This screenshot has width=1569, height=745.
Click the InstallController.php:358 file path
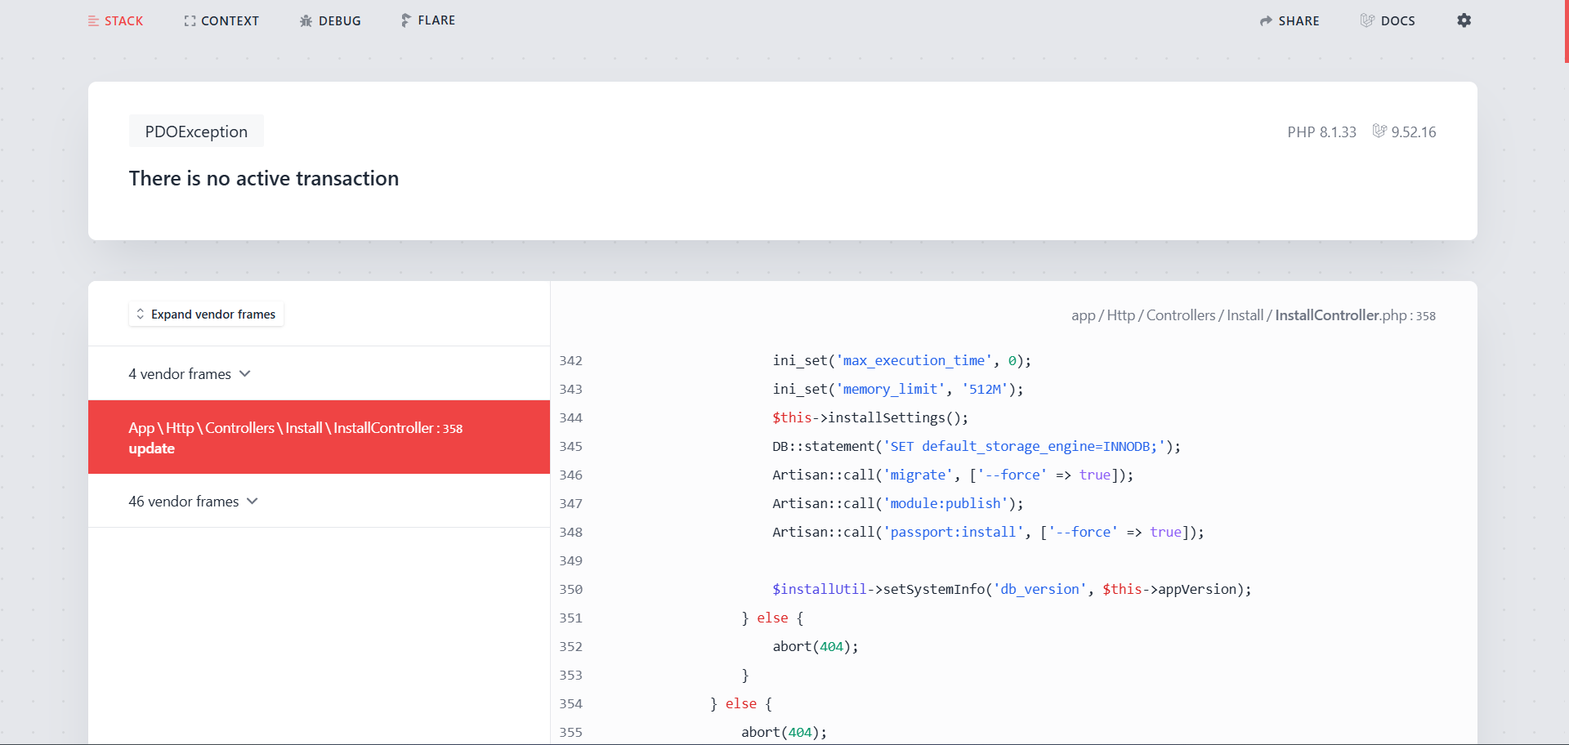(x=1254, y=315)
